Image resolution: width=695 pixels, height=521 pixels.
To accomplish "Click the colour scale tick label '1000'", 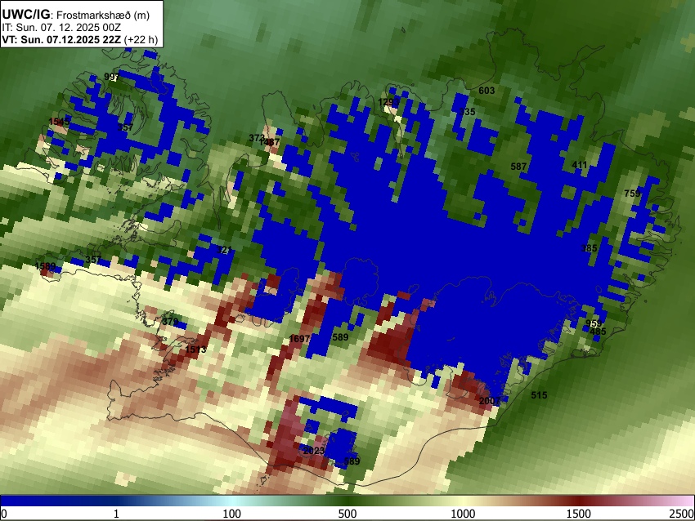I will point(463,514).
